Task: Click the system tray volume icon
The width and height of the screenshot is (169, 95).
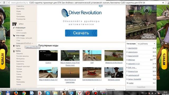Action: pos(152,93)
